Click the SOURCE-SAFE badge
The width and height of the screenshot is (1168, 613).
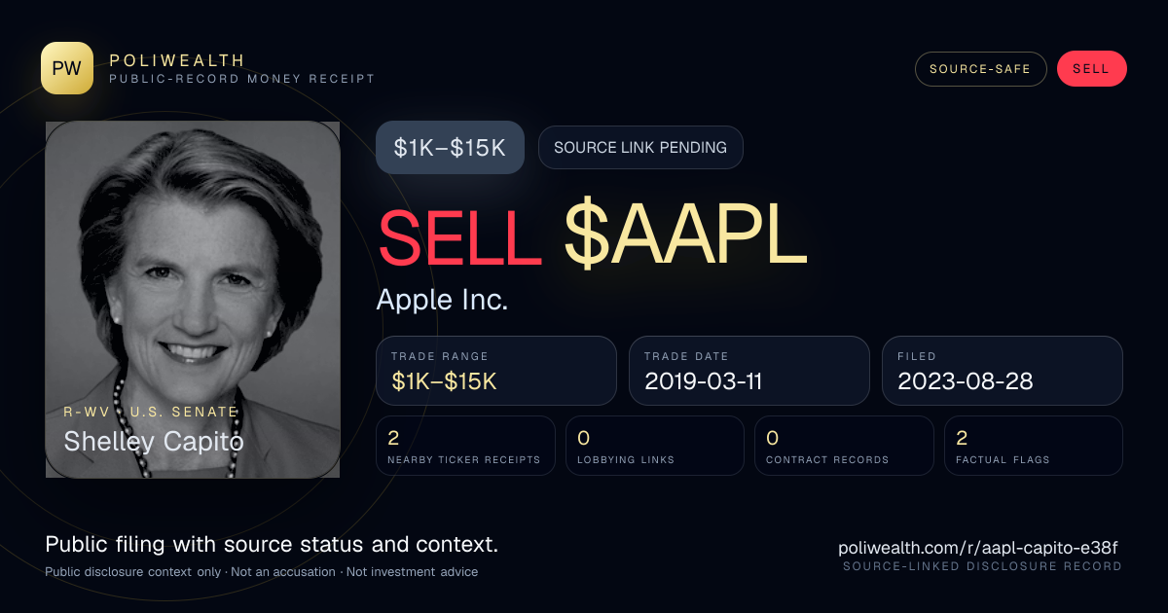(980, 69)
